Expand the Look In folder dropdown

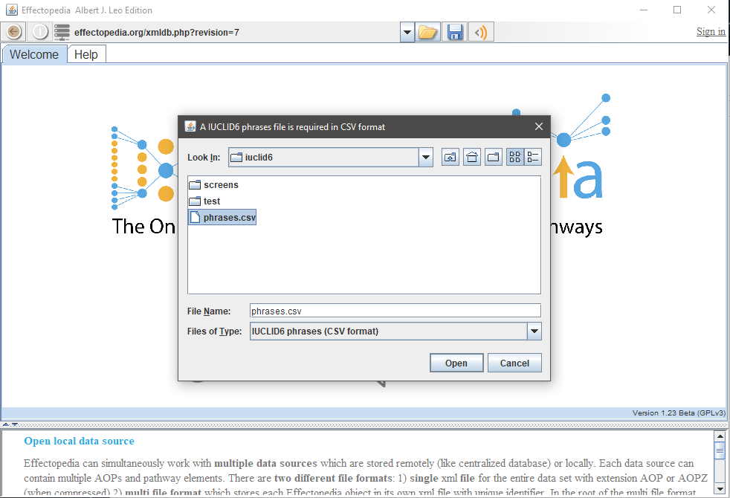(x=425, y=158)
